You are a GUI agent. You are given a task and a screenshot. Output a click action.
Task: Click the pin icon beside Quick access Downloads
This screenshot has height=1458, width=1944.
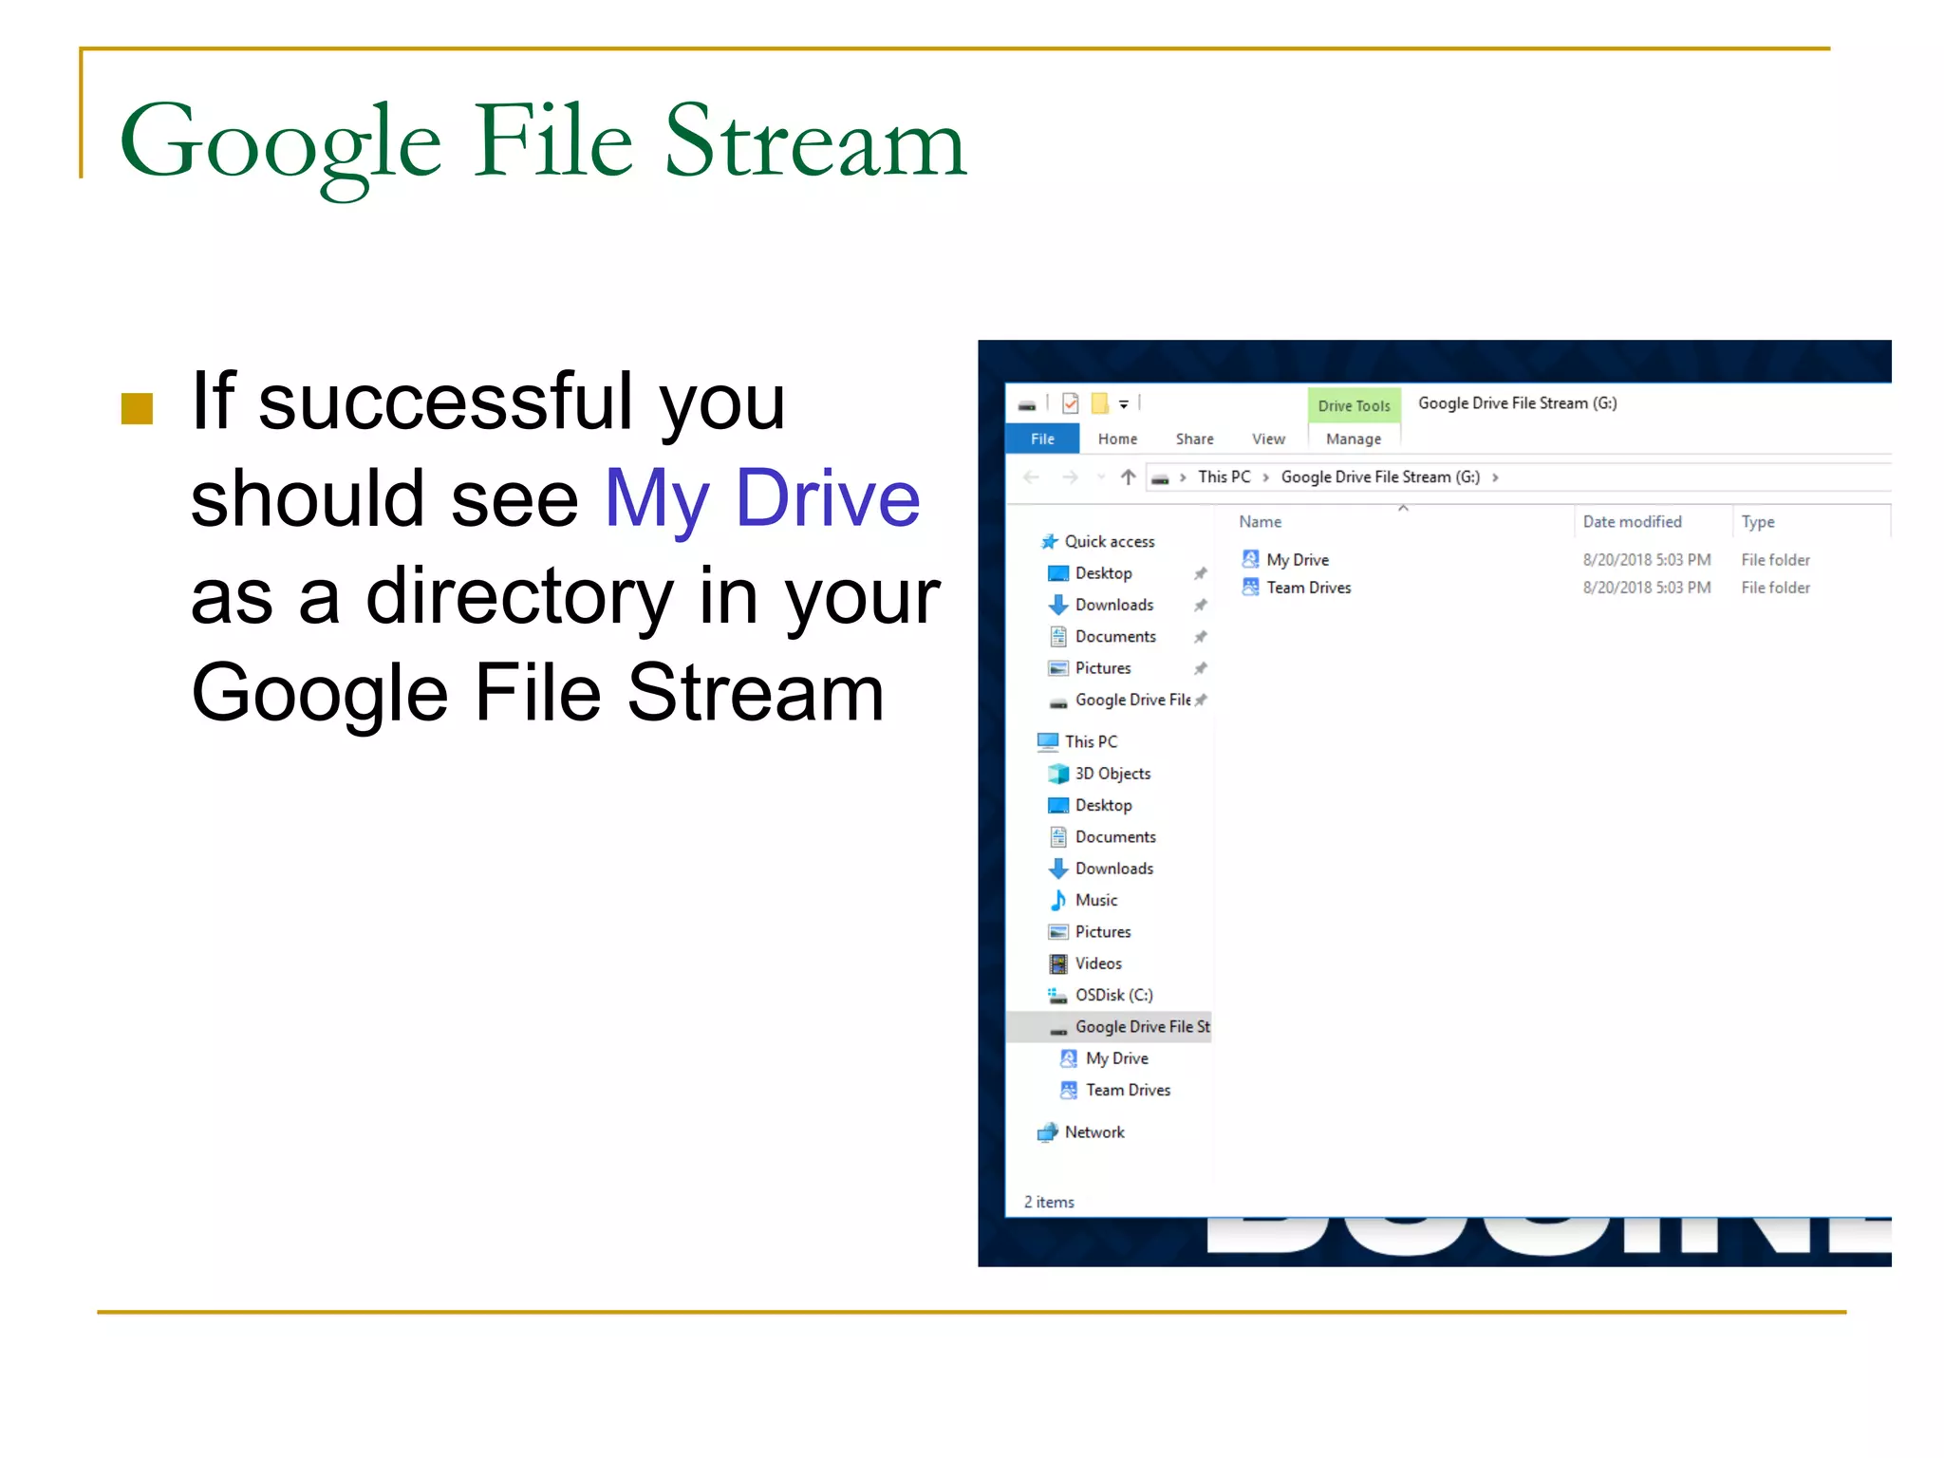coord(1200,605)
